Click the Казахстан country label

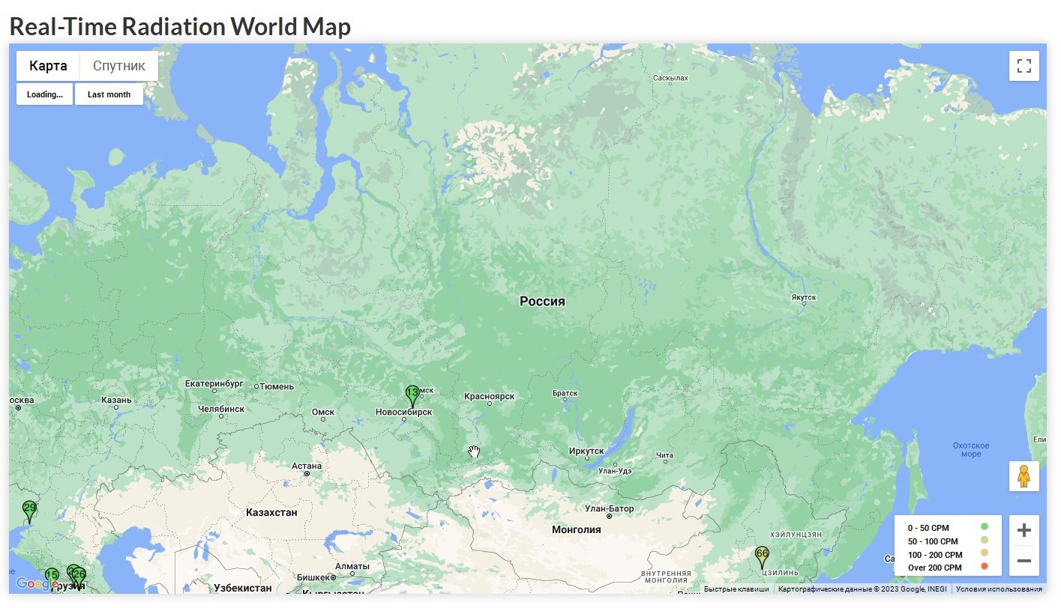[271, 513]
